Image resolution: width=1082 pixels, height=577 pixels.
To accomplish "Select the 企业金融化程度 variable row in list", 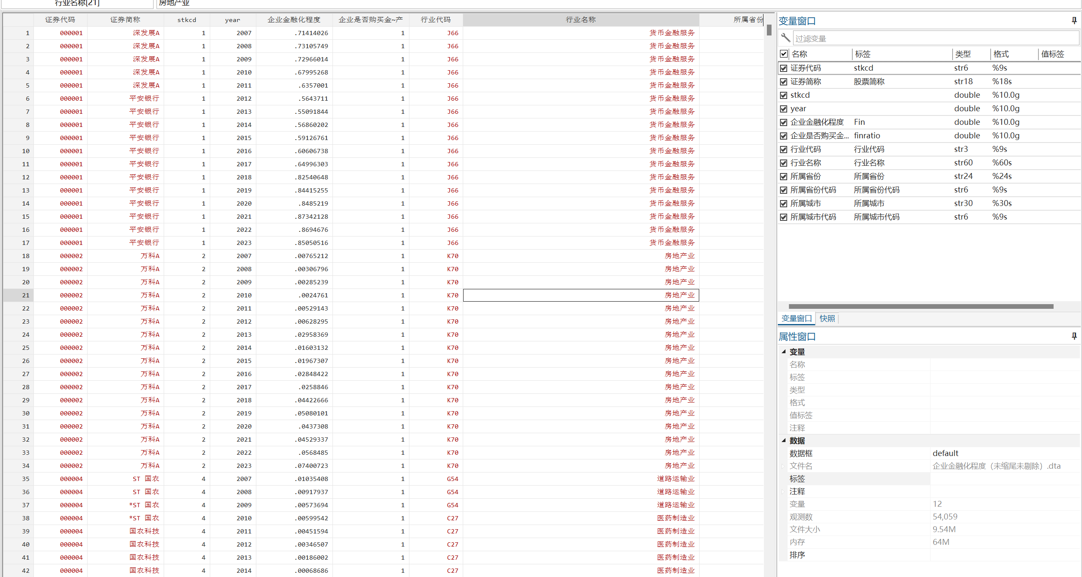I will (x=817, y=122).
